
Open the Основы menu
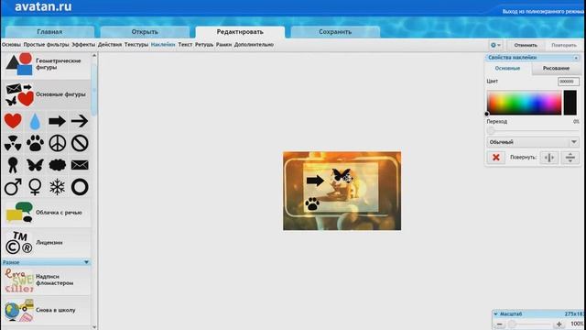tap(11, 45)
